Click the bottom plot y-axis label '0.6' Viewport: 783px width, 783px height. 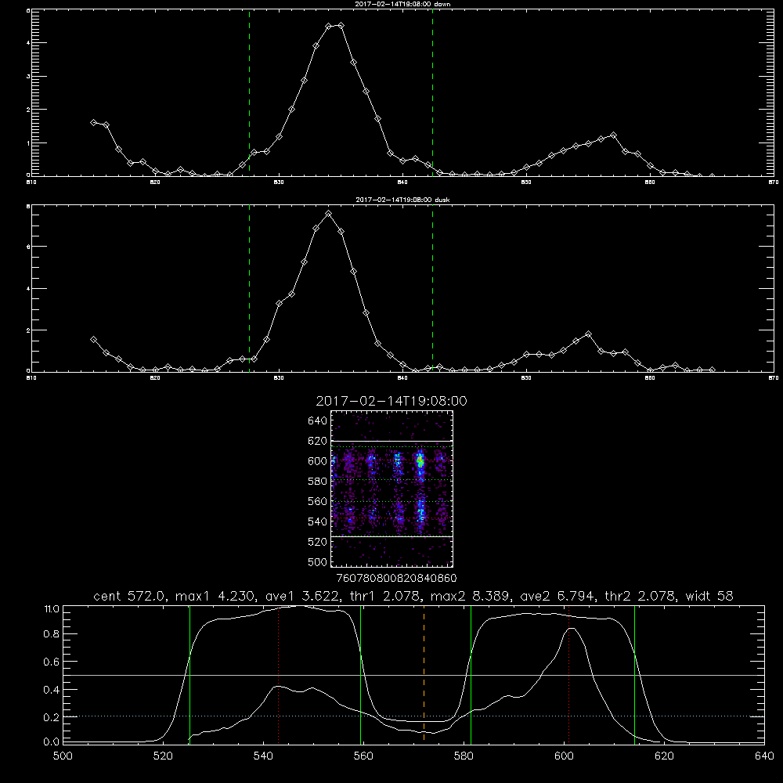click(52, 662)
